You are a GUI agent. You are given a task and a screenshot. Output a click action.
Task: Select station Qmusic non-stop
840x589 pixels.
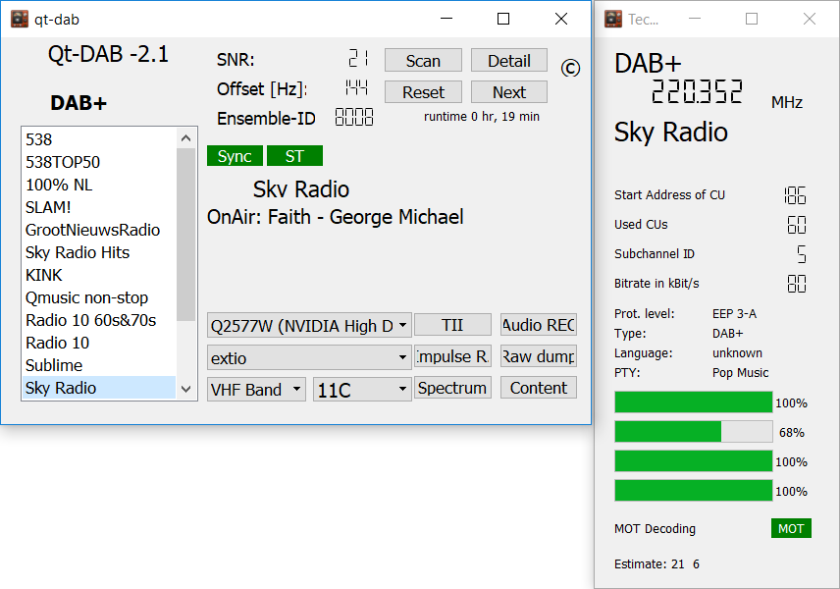click(100, 297)
